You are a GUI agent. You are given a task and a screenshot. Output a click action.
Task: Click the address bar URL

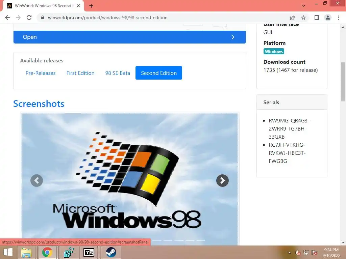coord(108,18)
